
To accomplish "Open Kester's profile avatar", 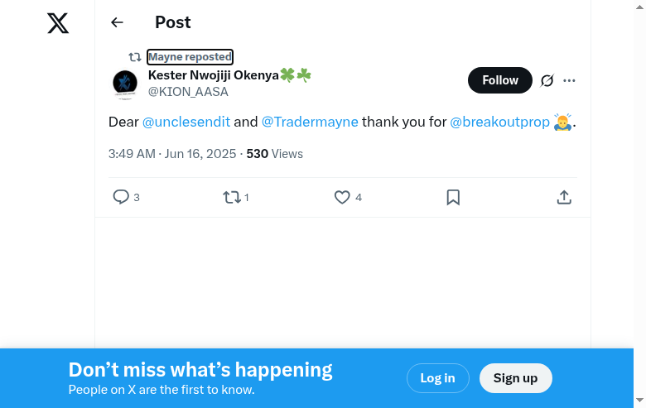I will click(x=125, y=83).
